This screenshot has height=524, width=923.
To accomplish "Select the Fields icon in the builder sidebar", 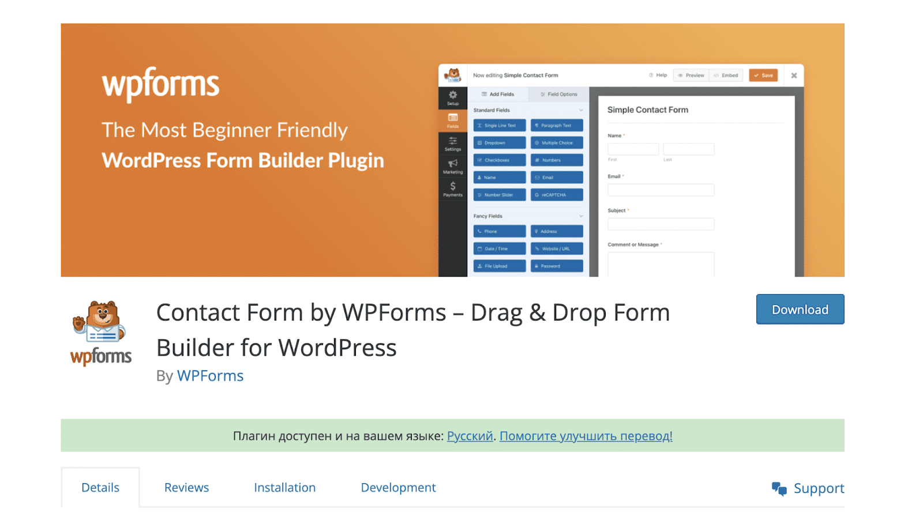I will (x=453, y=121).
